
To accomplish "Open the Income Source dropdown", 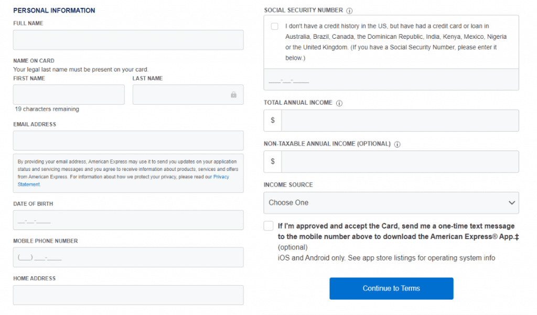I will tap(391, 203).
